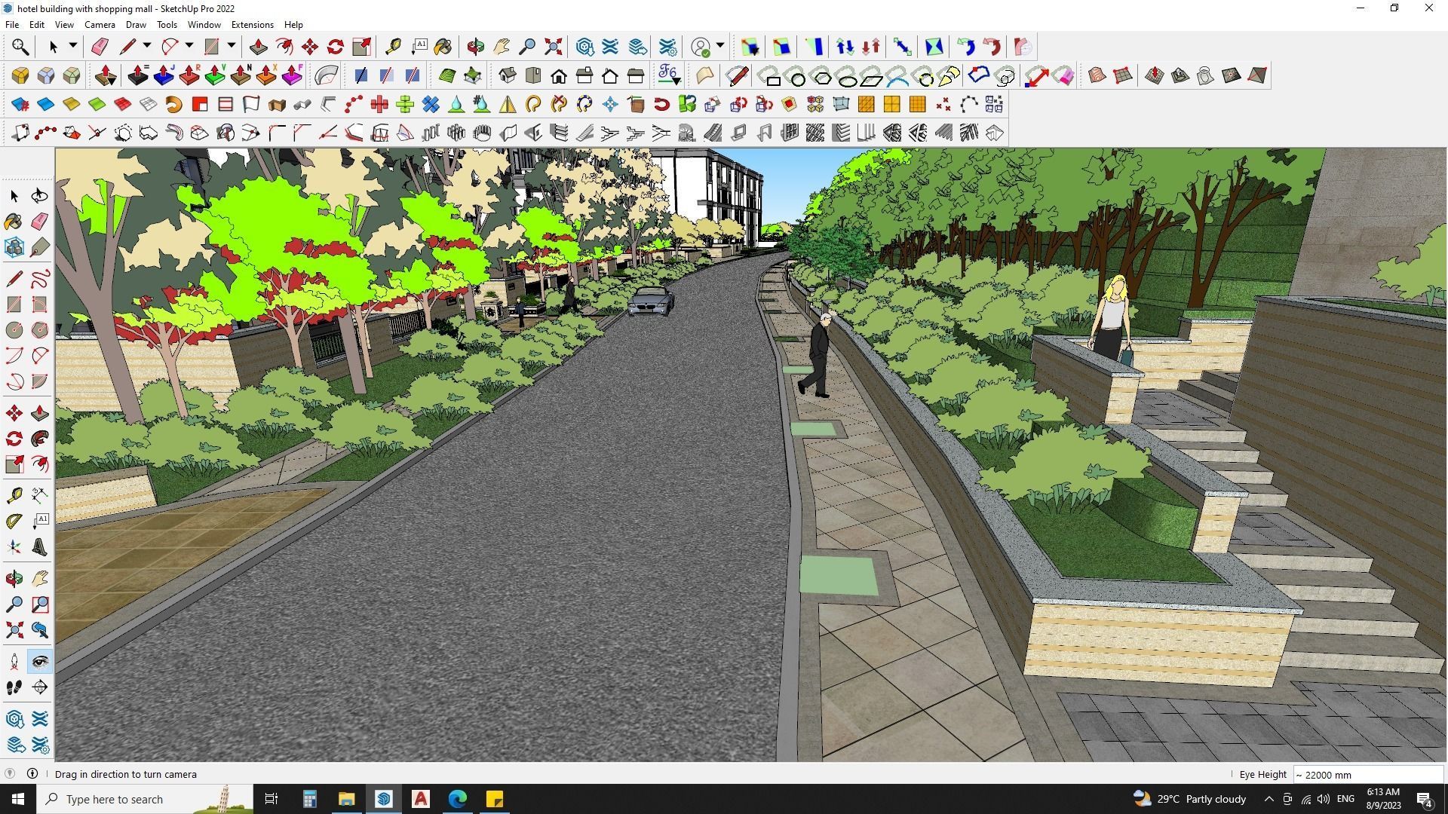The height and width of the screenshot is (814, 1448).
Task: Click the weather 29°C Partly cloudy widget
Action: click(x=1190, y=799)
